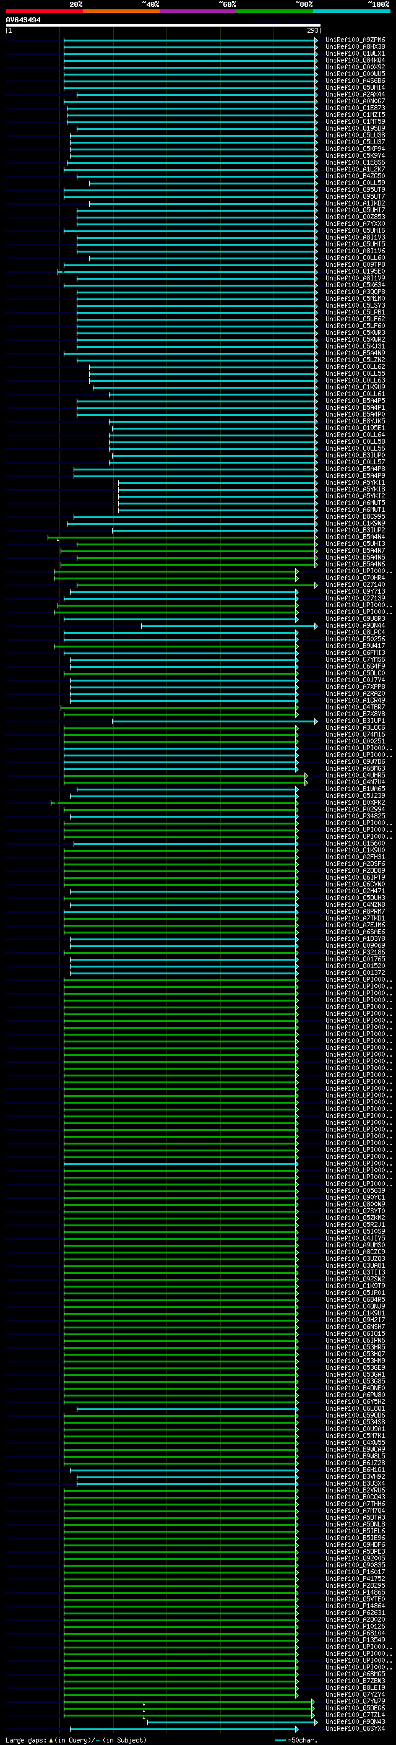Screen dimensions: 396x1745
Task: Click the purple ~60% identity legend bar
Action: (199, 12)
